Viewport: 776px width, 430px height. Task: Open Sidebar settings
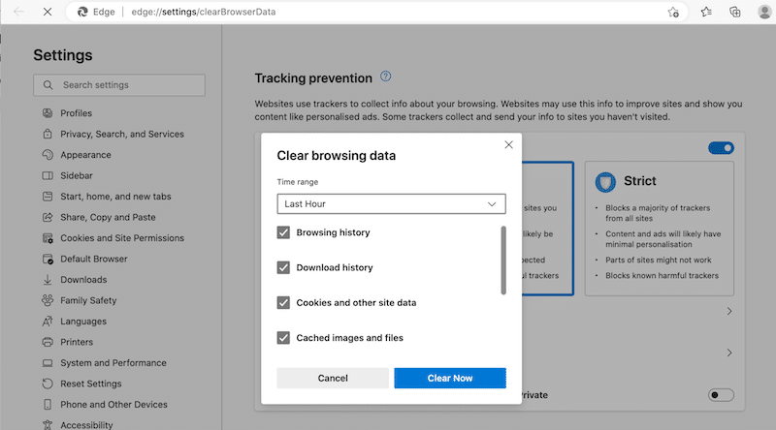77,175
